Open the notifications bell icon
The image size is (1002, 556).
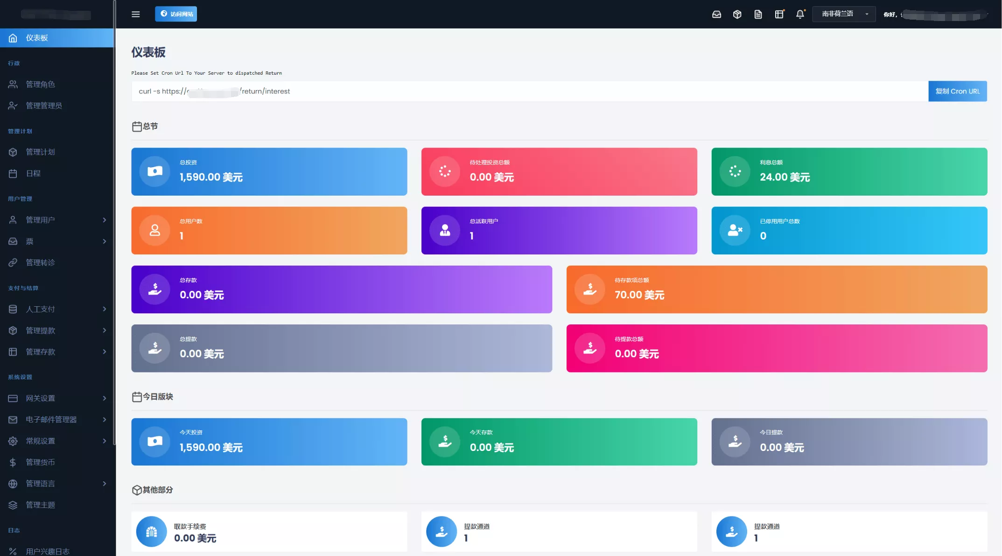point(800,14)
